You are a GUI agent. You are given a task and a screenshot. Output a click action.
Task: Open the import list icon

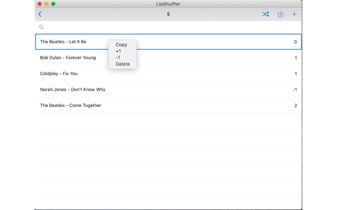280,14
